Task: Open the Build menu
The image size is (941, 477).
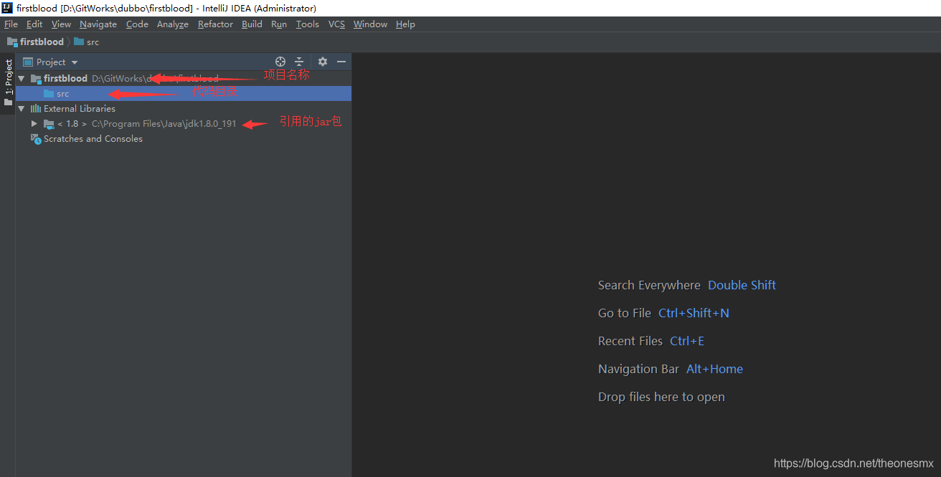Action: click(252, 24)
